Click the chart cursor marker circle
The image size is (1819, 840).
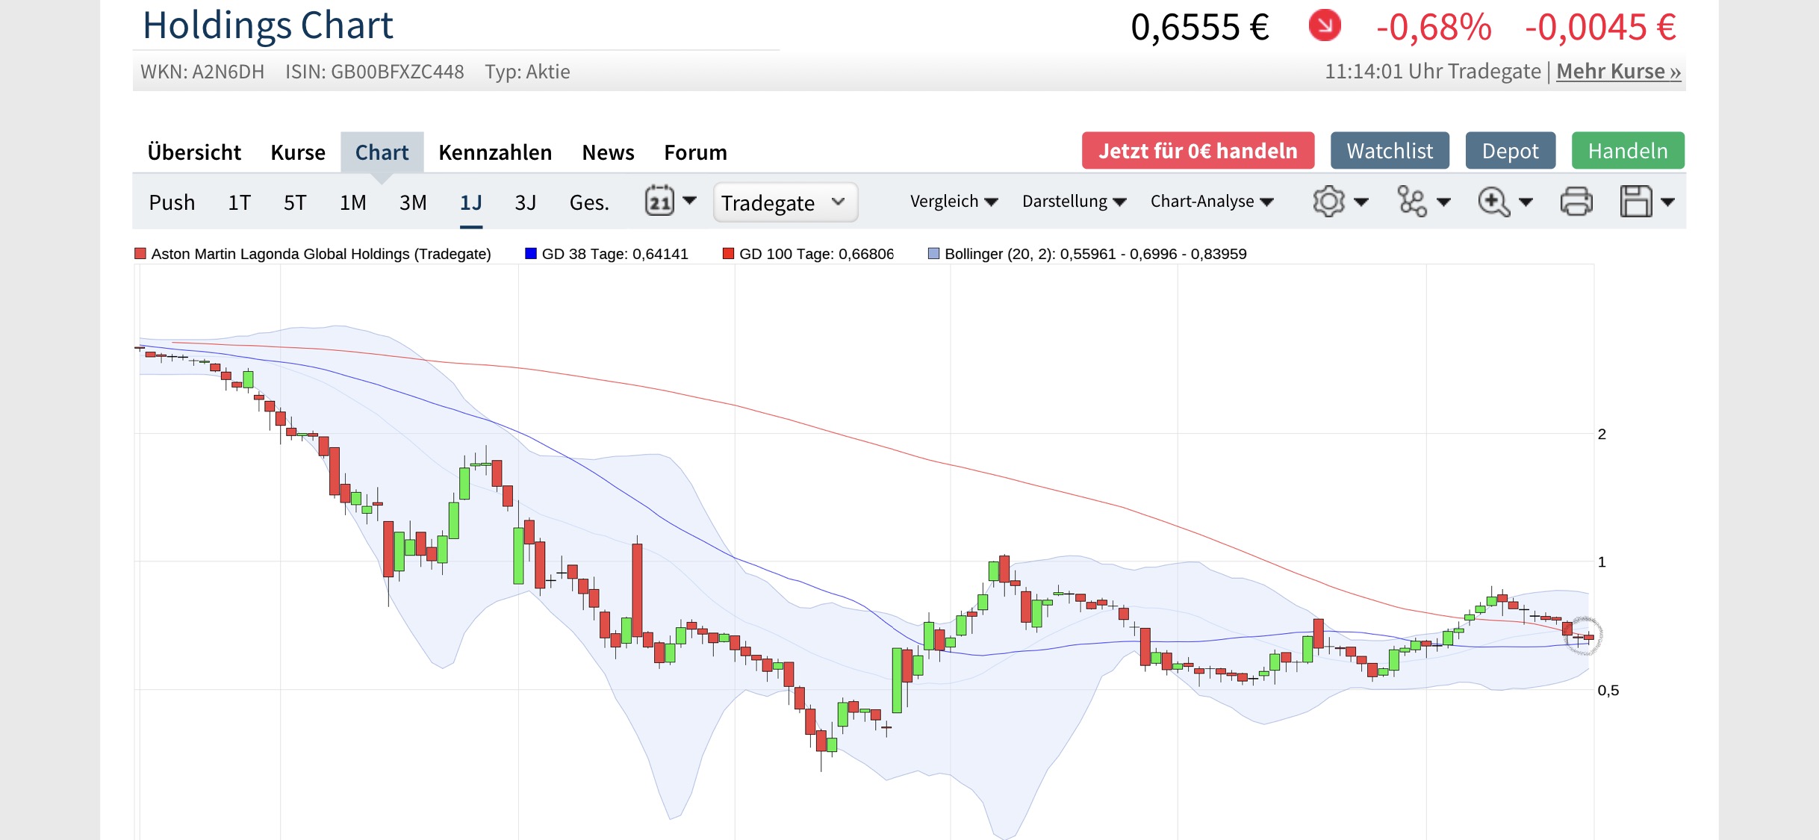pos(1583,636)
